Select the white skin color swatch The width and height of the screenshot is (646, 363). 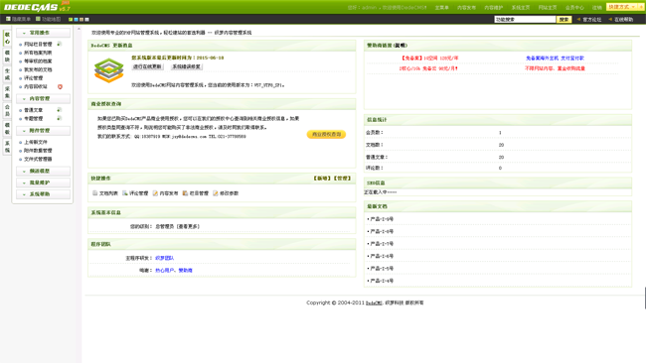pos(86,19)
